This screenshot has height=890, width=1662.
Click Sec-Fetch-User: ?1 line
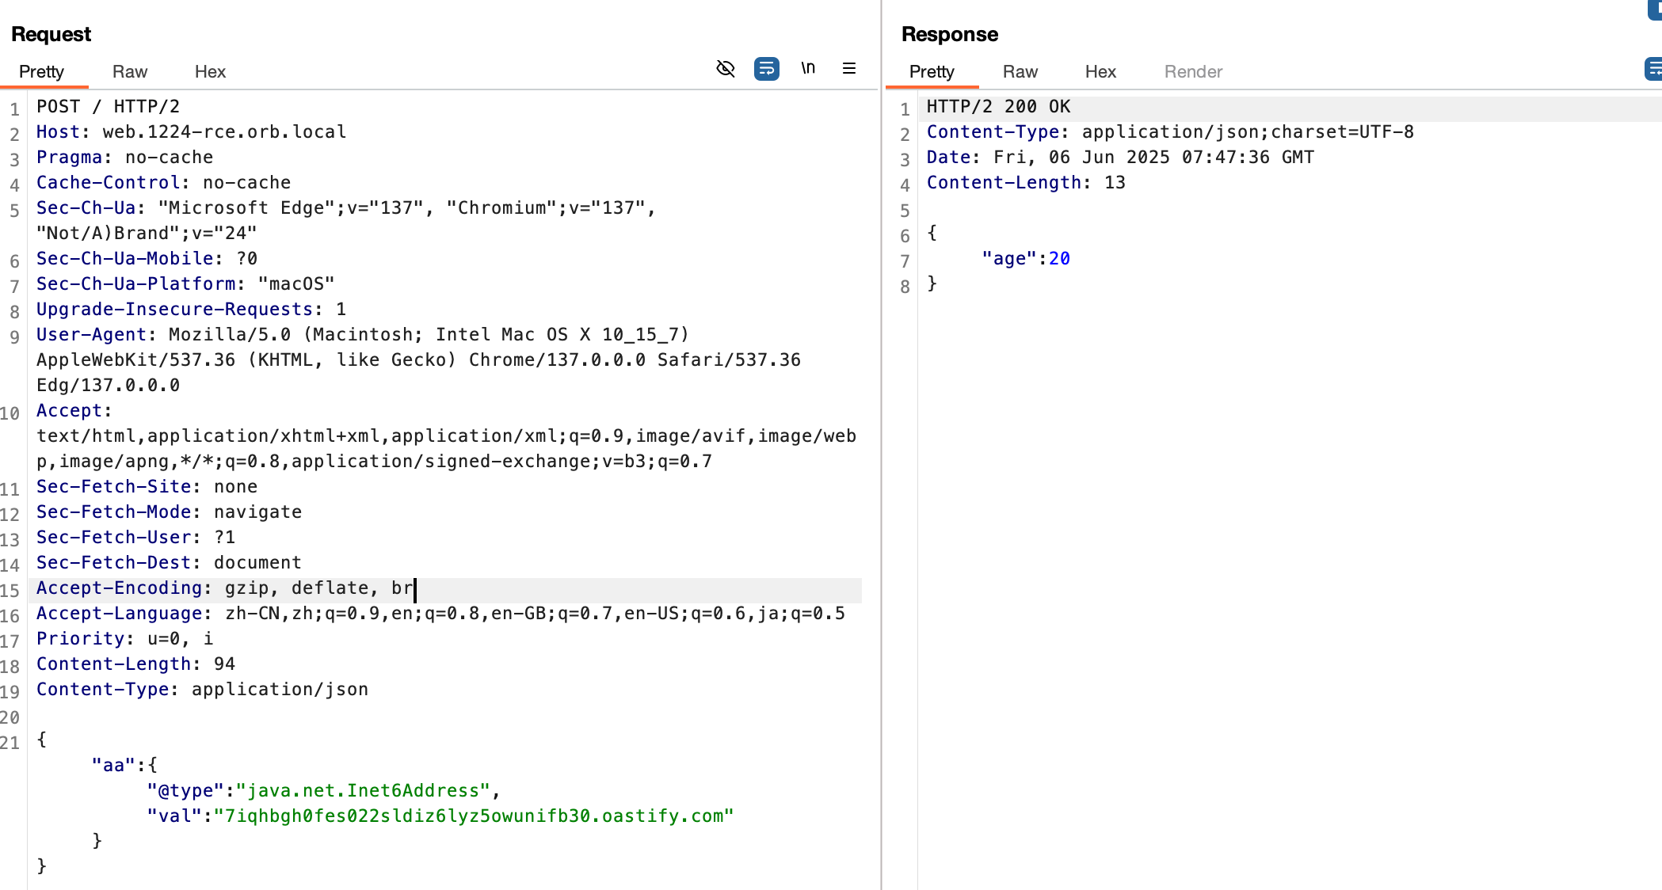point(136,538)
